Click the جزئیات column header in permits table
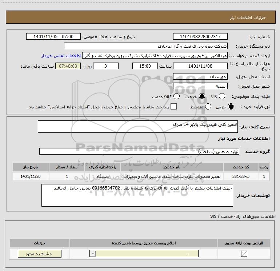The width and height of the screenshot is (280, 271). click(40, 243)
